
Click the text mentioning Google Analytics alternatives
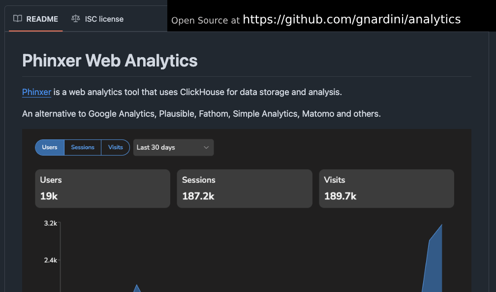(x=202, y=114)
